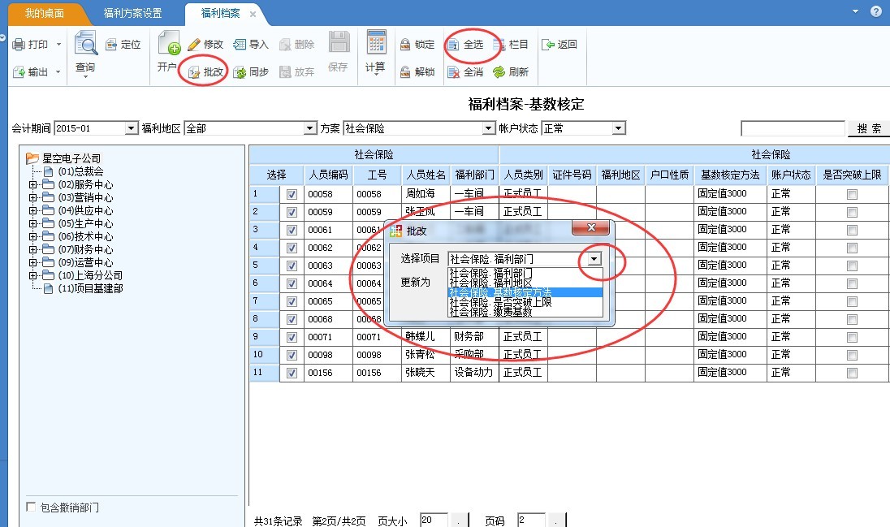The height and width of the screenshot is (527, 890).
Task: Open the 选择项目 dropdown arrow in dialog
Action: click(595, 258)
